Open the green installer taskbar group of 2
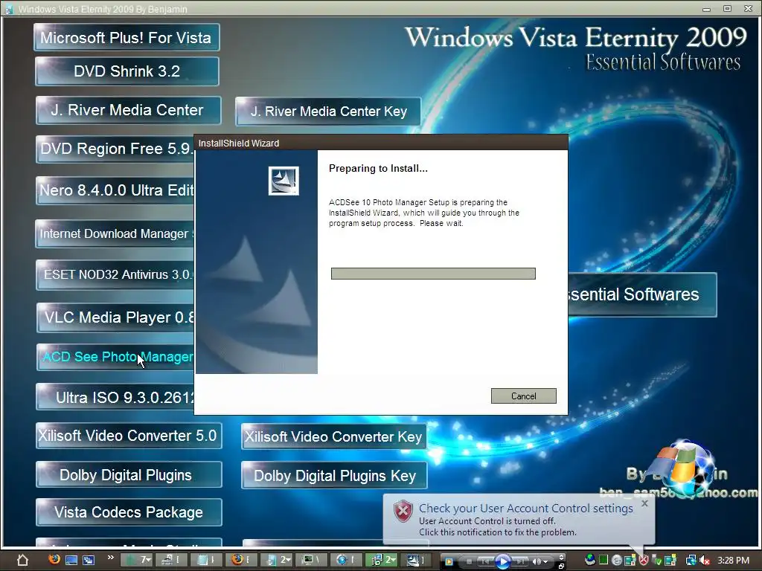The image size is (762, 571). pos(381,560)
